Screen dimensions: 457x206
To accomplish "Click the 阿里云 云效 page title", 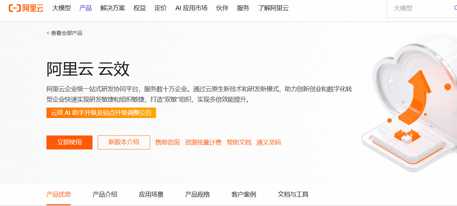I will [x=88, y=69].
